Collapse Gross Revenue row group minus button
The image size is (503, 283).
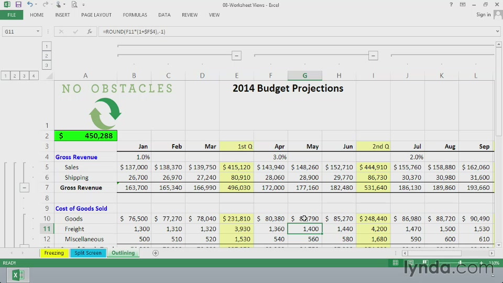click(25, 188)
